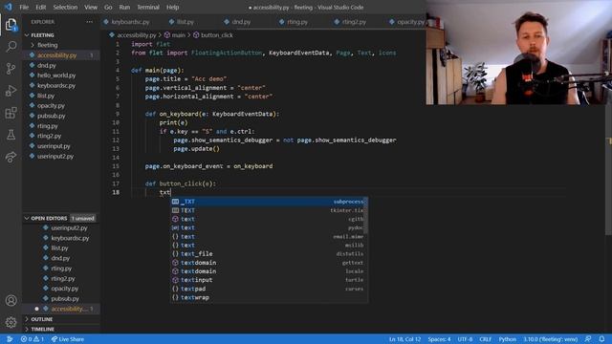The height and width of the screenshot is (344, 612).
Task: Choose textpad autocomplete suggestion
Action: (269, 289)
